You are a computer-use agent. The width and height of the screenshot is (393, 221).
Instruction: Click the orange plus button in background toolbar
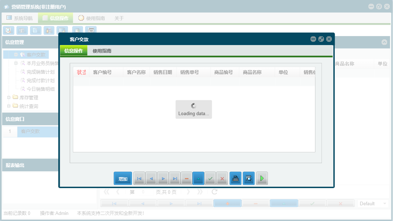point(227,203)
